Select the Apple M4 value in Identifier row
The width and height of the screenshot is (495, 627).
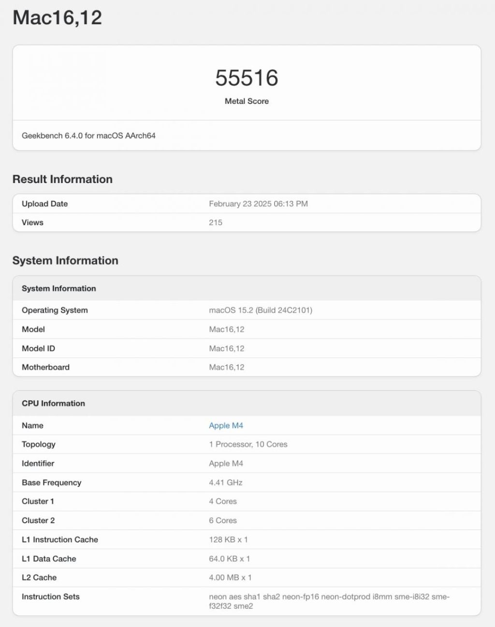pyautogui.click(x=226, y=464)
